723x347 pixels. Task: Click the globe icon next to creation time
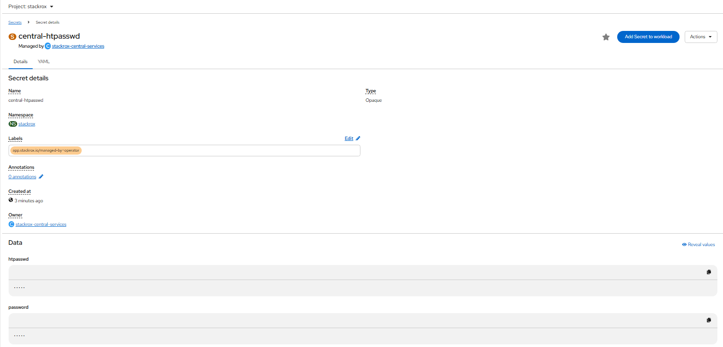[11, 200]
